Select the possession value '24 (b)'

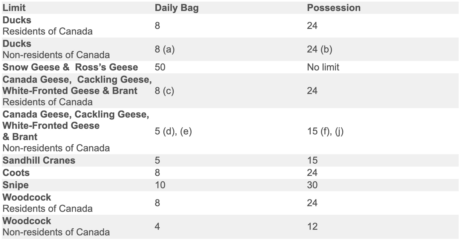(319, 49)
